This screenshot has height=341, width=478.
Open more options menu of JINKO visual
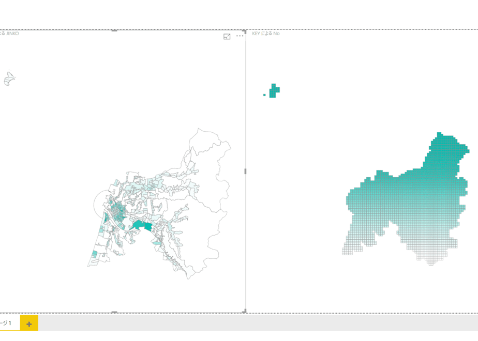click(x=240, y=36)
